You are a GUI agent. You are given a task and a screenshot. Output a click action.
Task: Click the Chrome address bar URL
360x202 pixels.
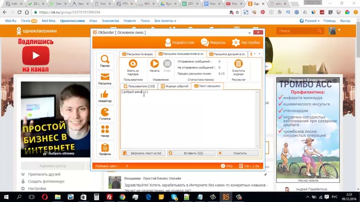pyautogui.click(x=70, y=12)
